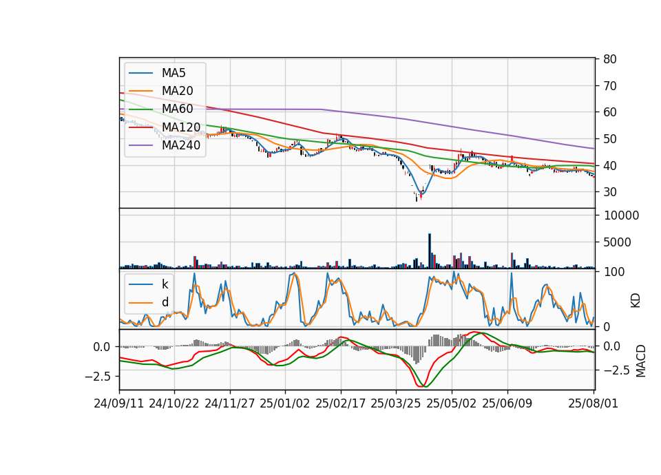Click the orange MA20 legend line
The width and height of the screenshot is (661, 475).
tap(140, 91)
